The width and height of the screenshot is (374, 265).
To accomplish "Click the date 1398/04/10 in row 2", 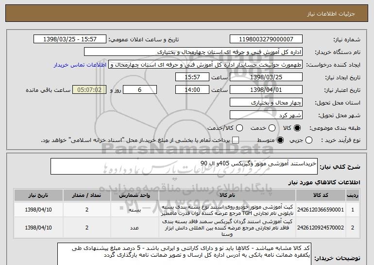I will click(x=38, y=228).
